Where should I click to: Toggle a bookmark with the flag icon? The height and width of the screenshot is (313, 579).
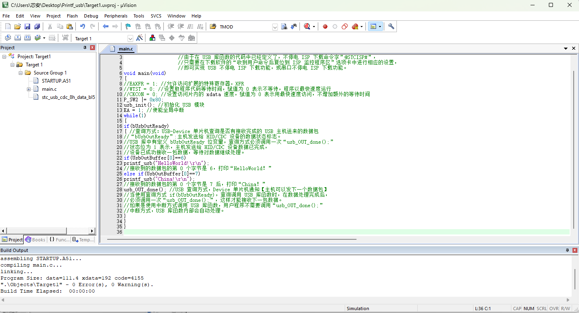[128, 26]
